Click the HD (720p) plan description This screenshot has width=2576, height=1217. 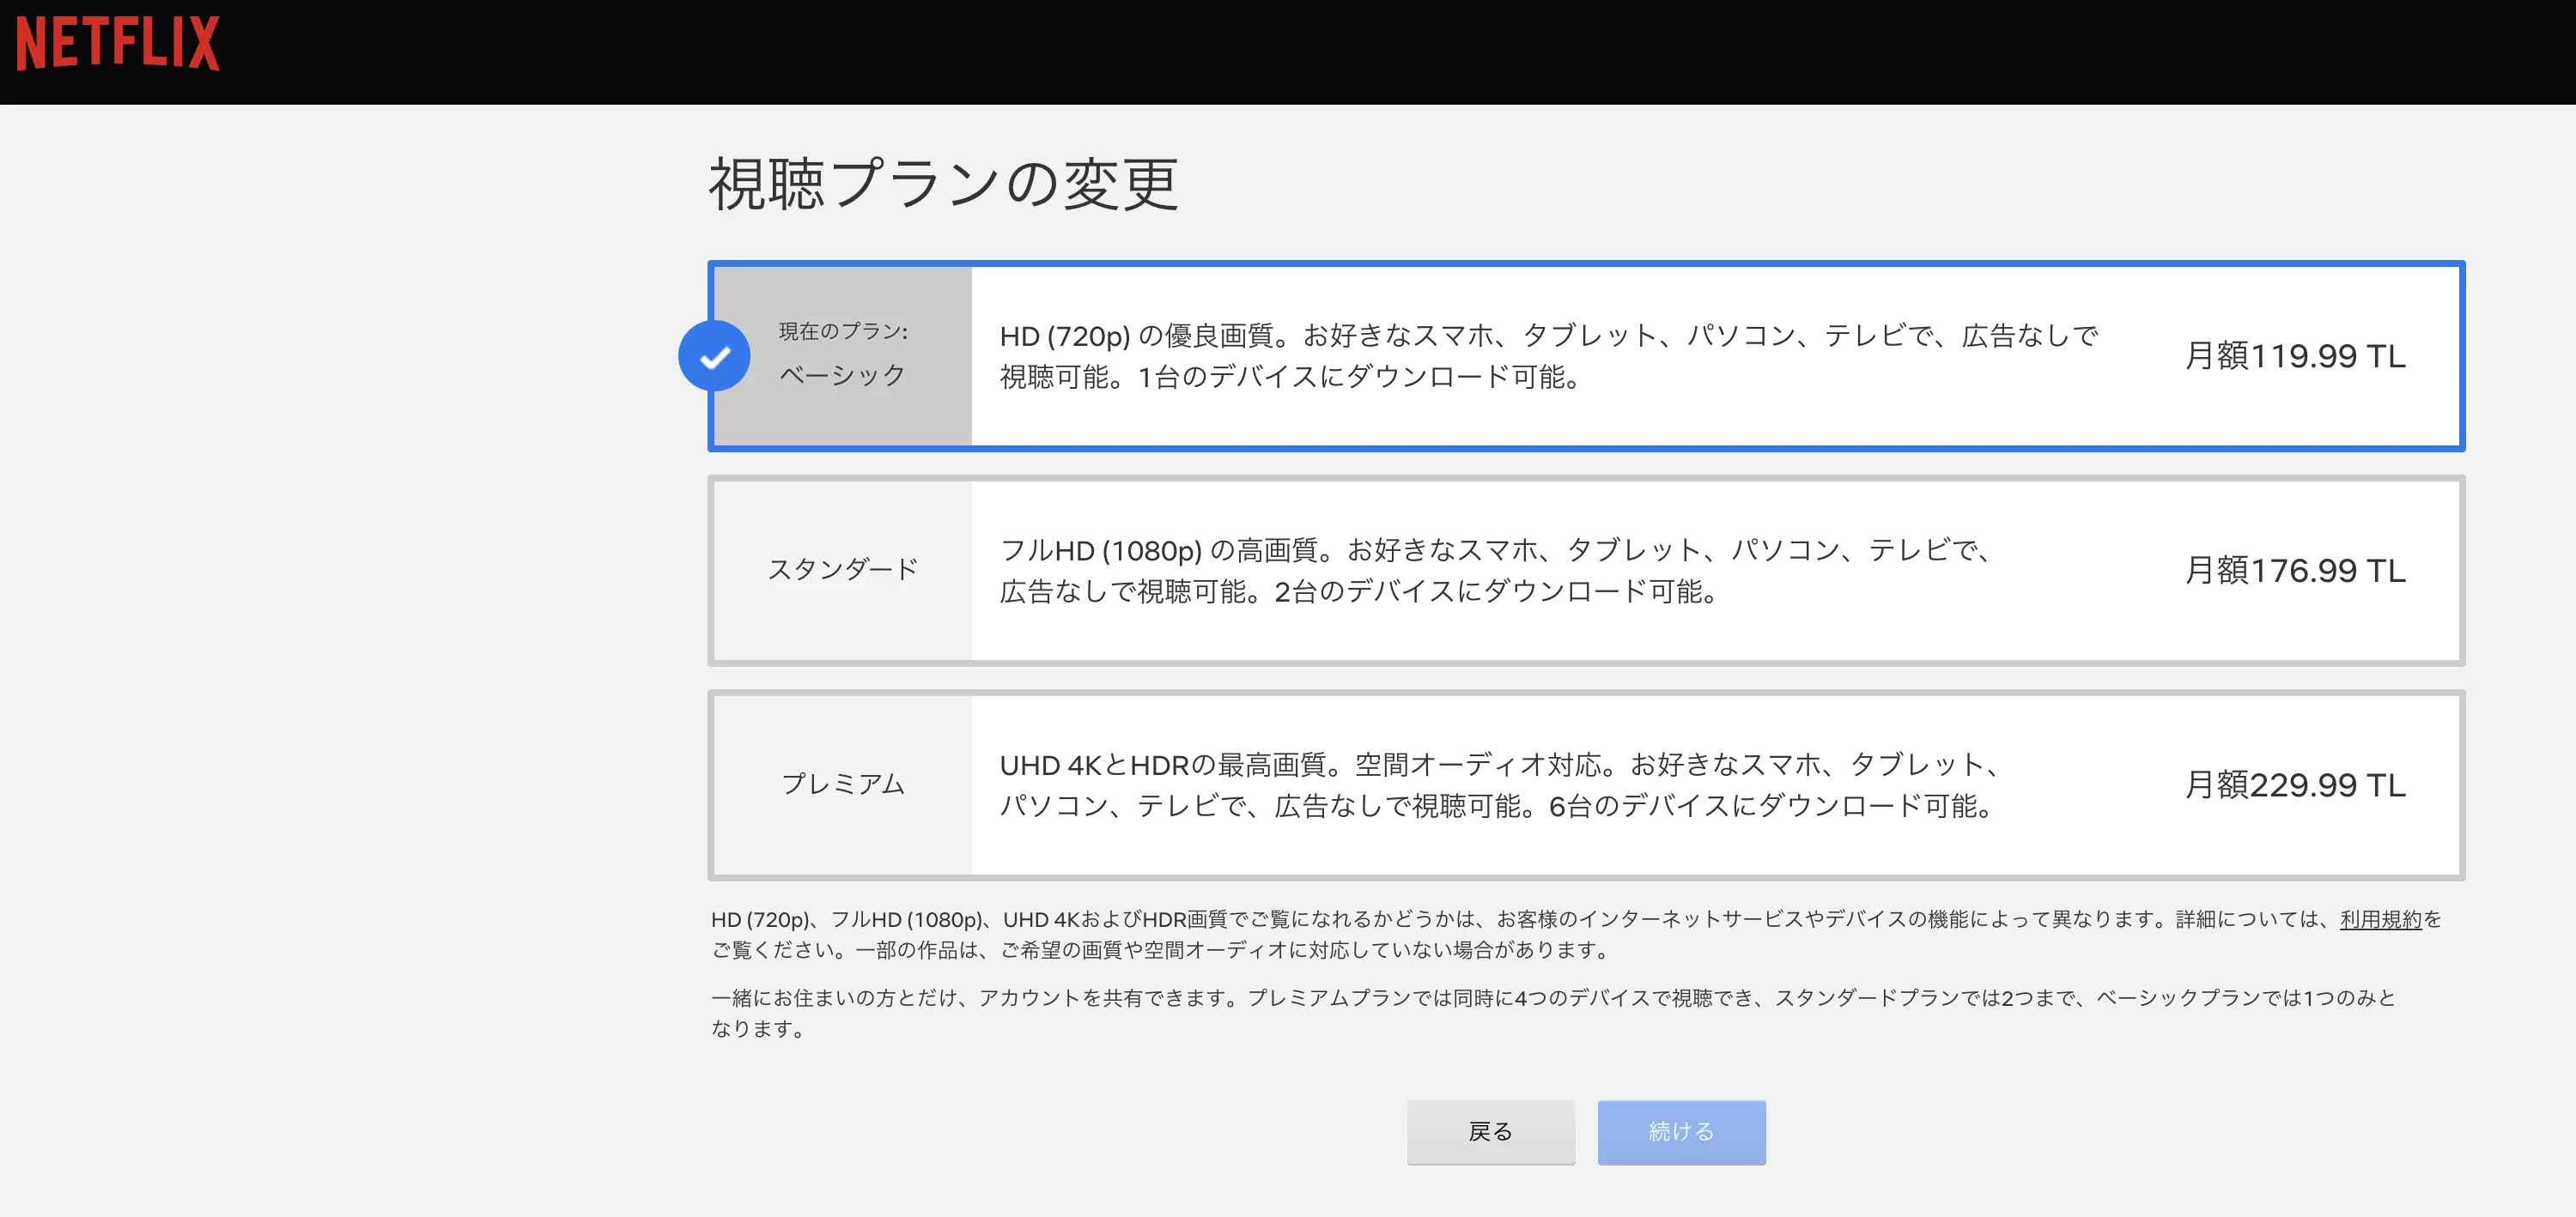(1547, 357)
